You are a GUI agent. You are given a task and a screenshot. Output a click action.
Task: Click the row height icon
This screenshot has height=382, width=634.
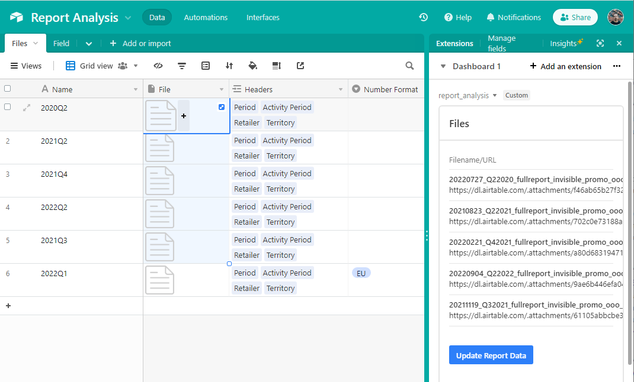(277, 66)
